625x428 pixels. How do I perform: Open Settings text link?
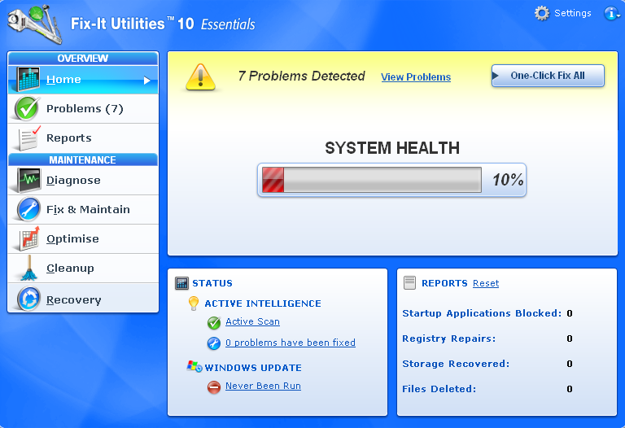573,13
